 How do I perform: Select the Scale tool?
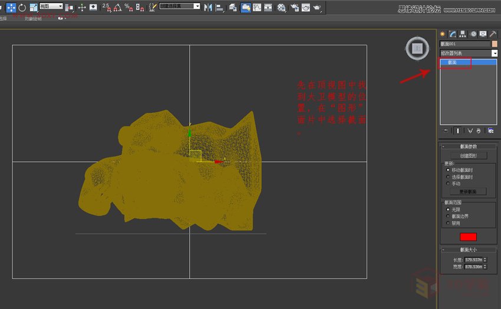(x=33, y=7)
